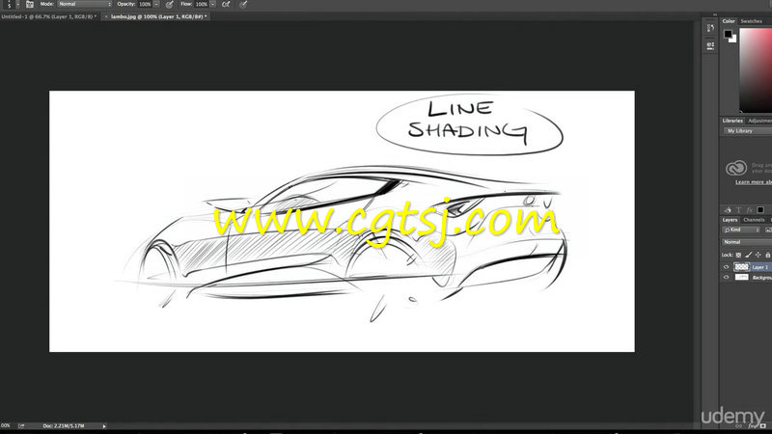Image resolution: width=772 pixels, height=434 pixels.
Task: Toggle the Brush panel icon
Action: click(x=30, y=4)
